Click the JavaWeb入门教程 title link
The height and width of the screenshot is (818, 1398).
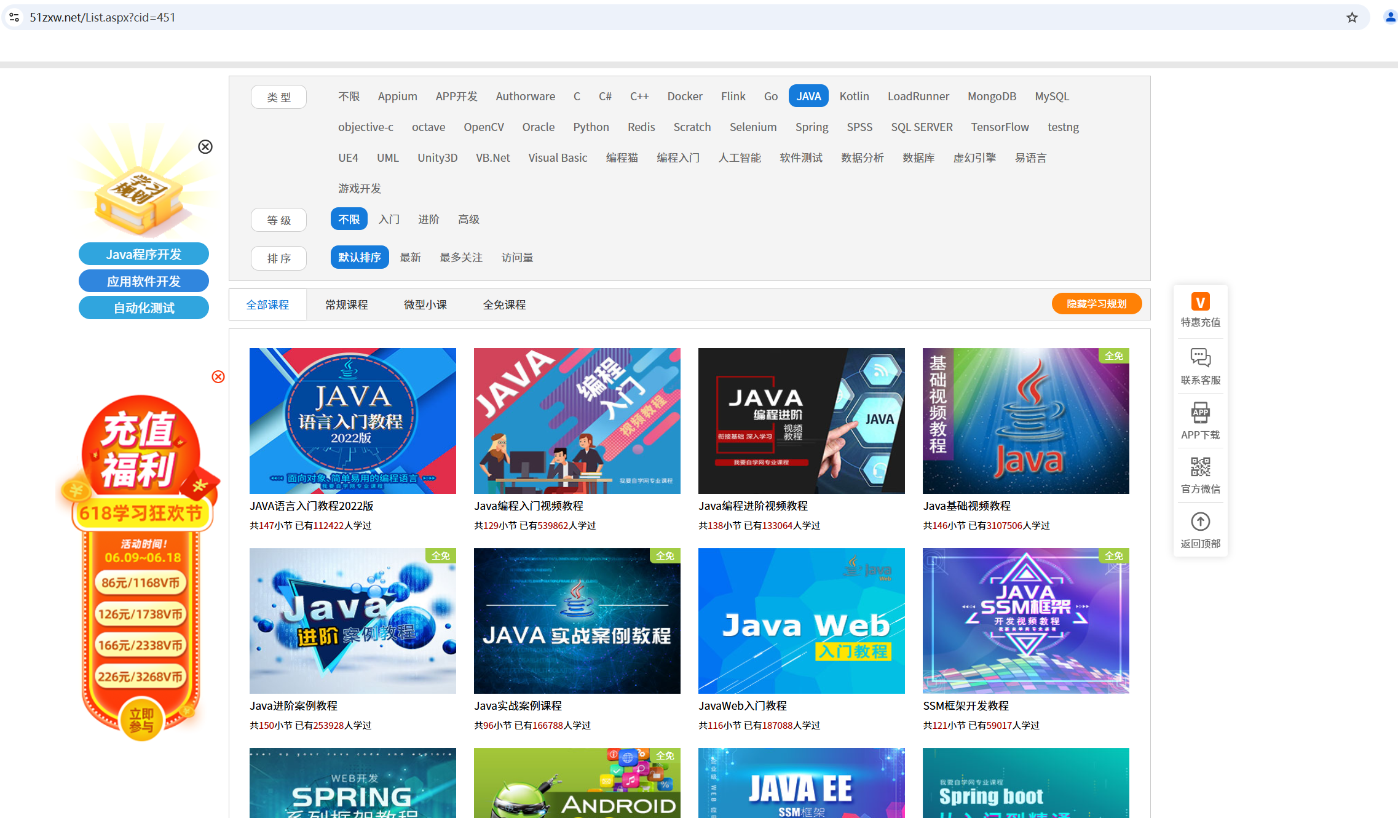coord(743,705)
